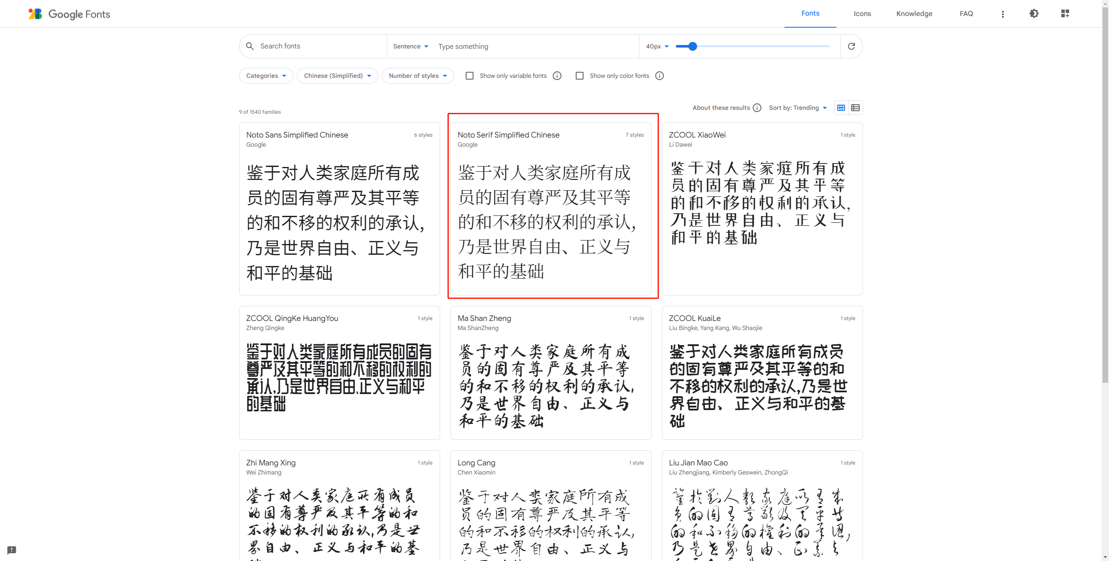Enable Show only color fonts checkbox

579,76
